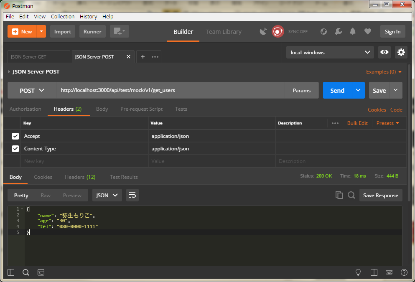This screenshot has height=282, width=415.
Task: Toggle word wrap in response pane
Action: point(132,195)
